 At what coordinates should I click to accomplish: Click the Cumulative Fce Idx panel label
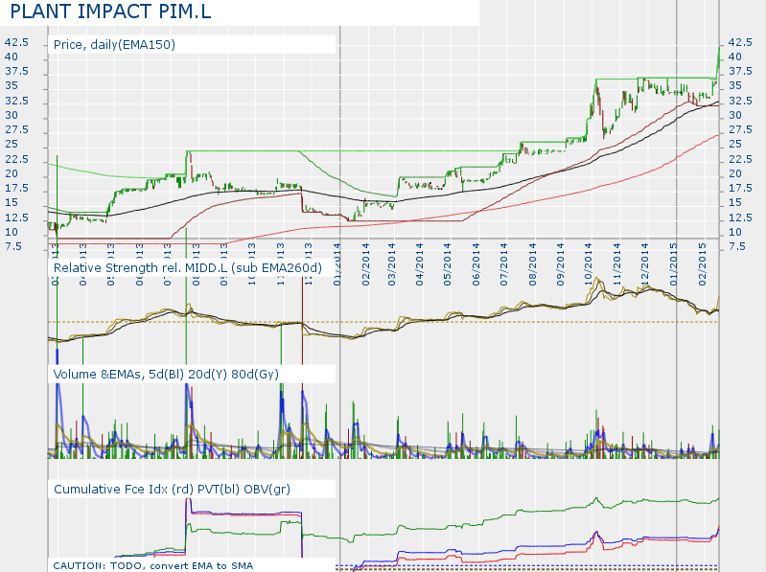[x=172, y=489]
